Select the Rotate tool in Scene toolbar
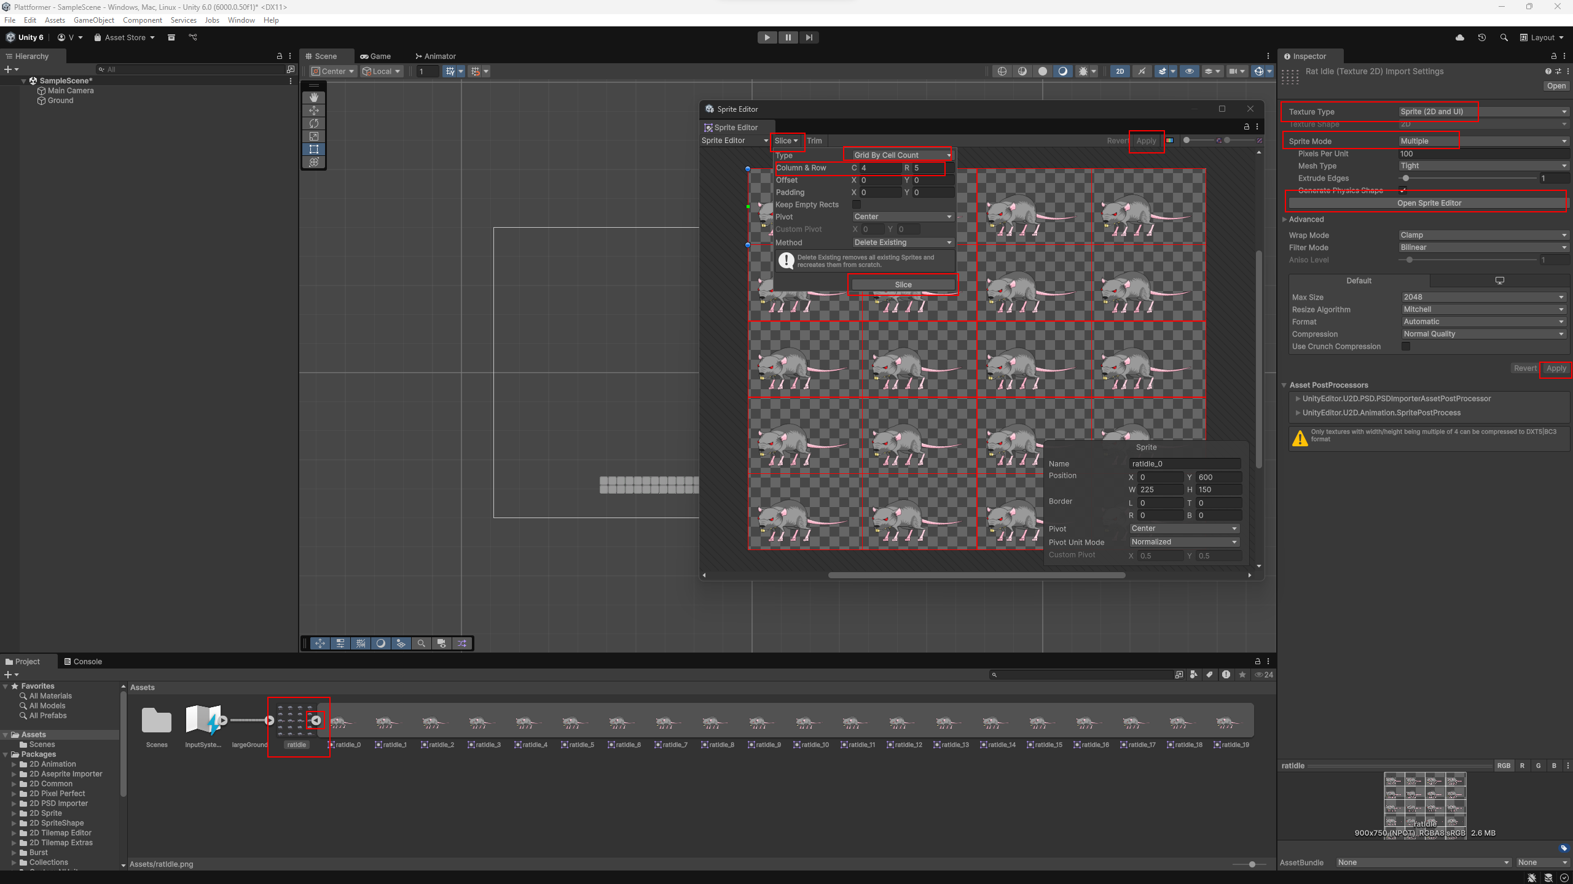The image size is (1573, 884). point(314,123)
